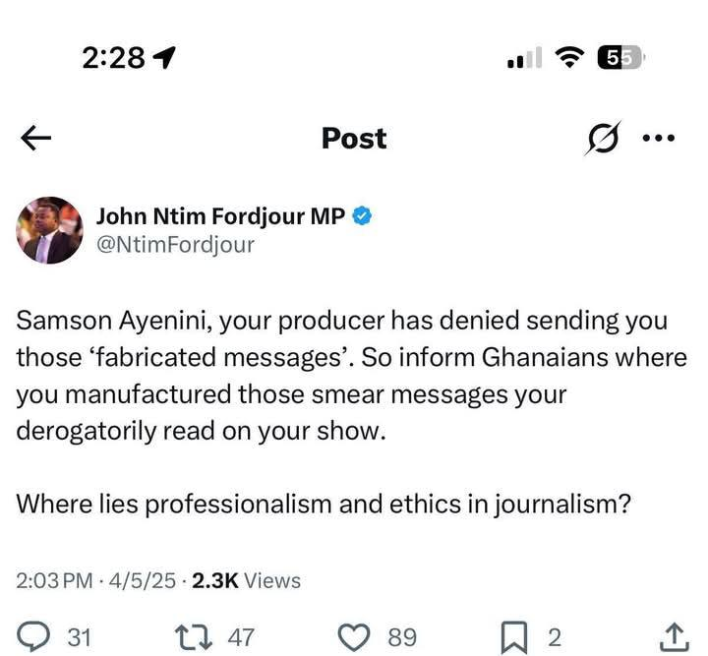Tap the Wi-Fi status icon
708x656 pixels.
click(568, 59)
